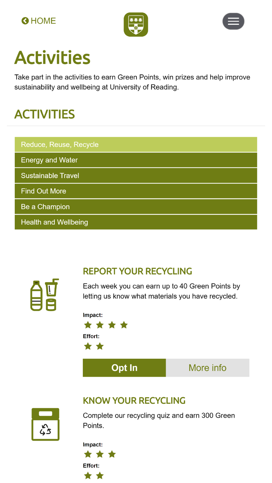Click the Report Your Recycling heading
The image size is (272, 483).
tap(138, 271)
